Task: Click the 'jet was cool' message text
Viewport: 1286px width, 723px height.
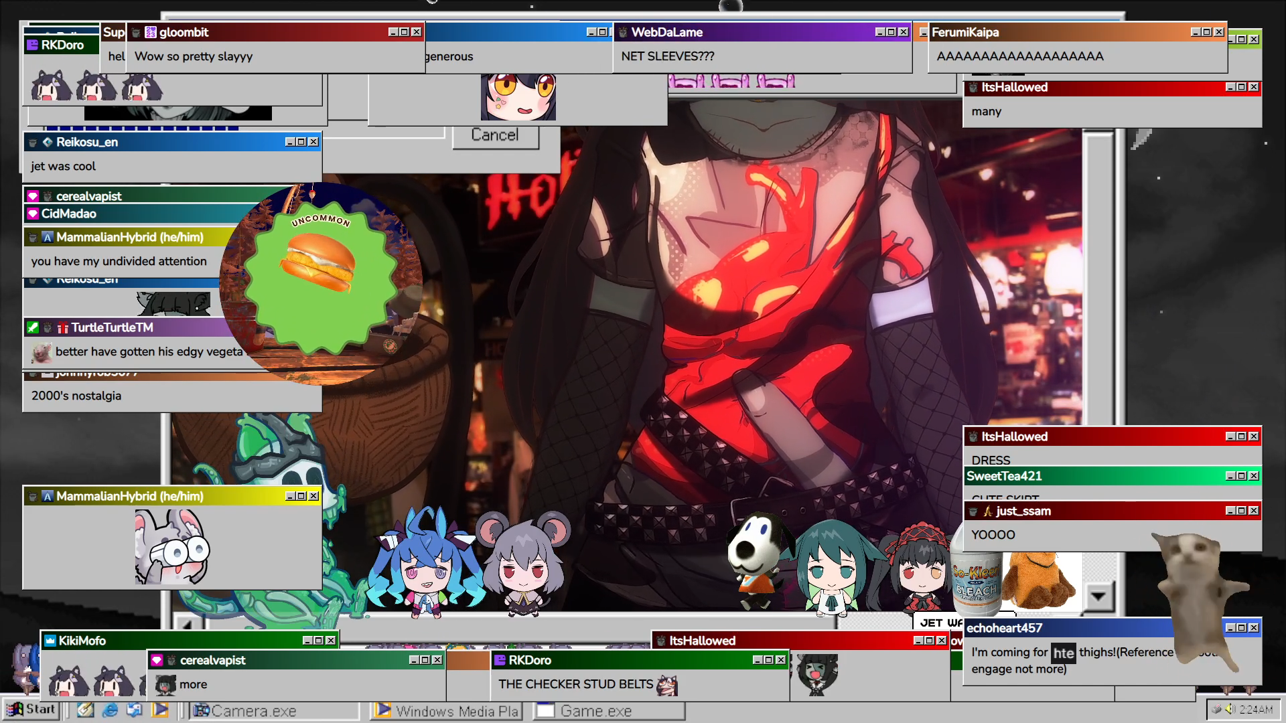Action: [x=63, y=166]
